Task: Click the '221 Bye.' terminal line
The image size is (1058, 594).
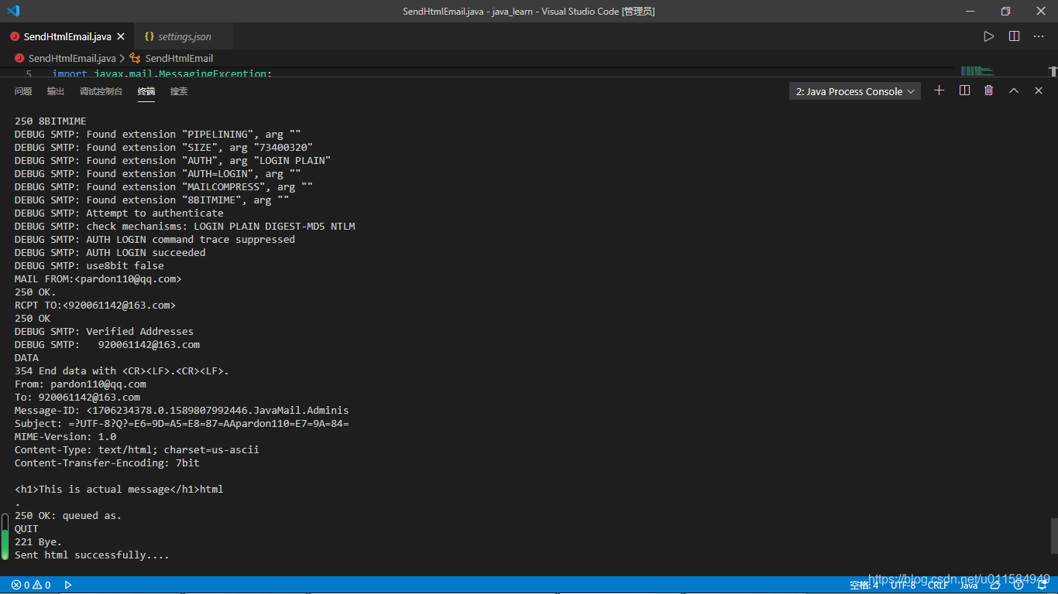Action: 38,541
